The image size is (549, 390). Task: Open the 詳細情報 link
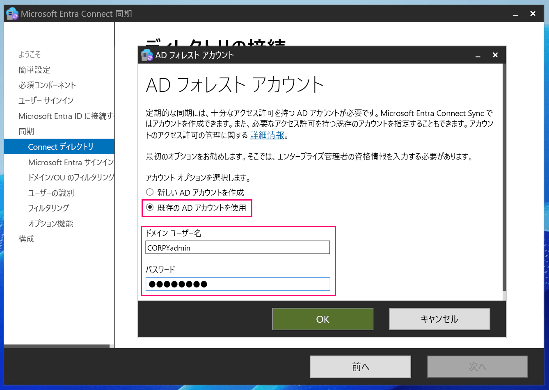(x=267, y=135)
